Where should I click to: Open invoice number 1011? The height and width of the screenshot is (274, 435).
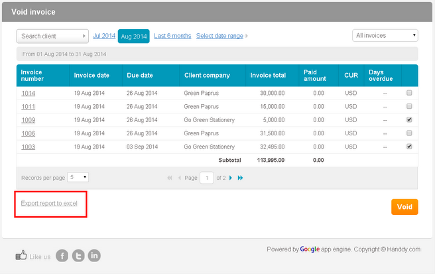click(29, 107)
